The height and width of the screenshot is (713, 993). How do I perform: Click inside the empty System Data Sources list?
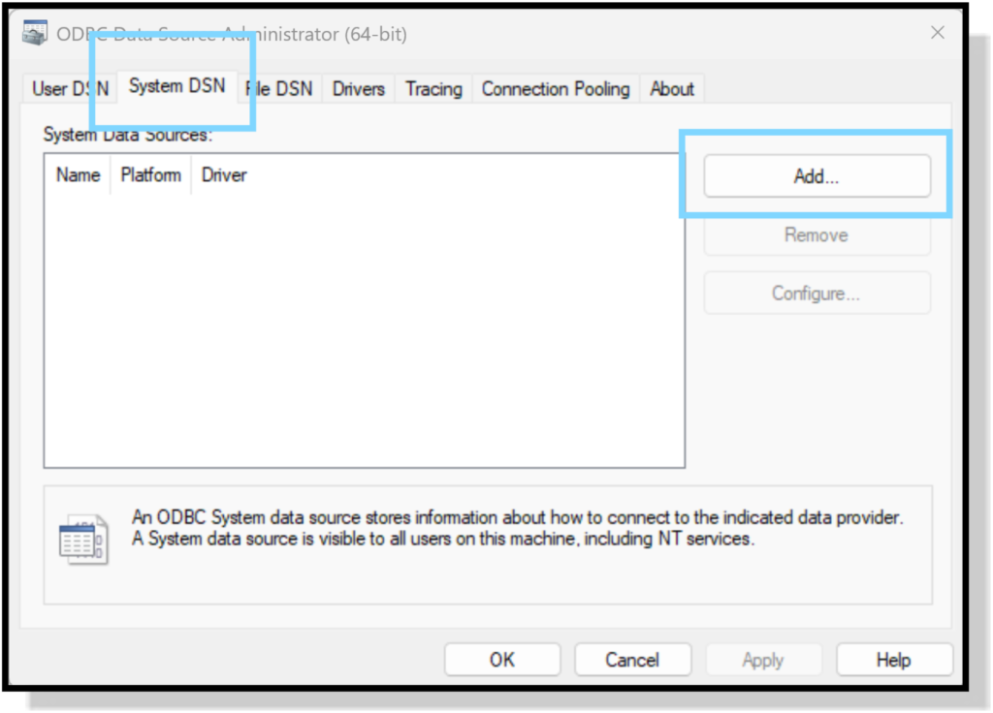point(364,329)
